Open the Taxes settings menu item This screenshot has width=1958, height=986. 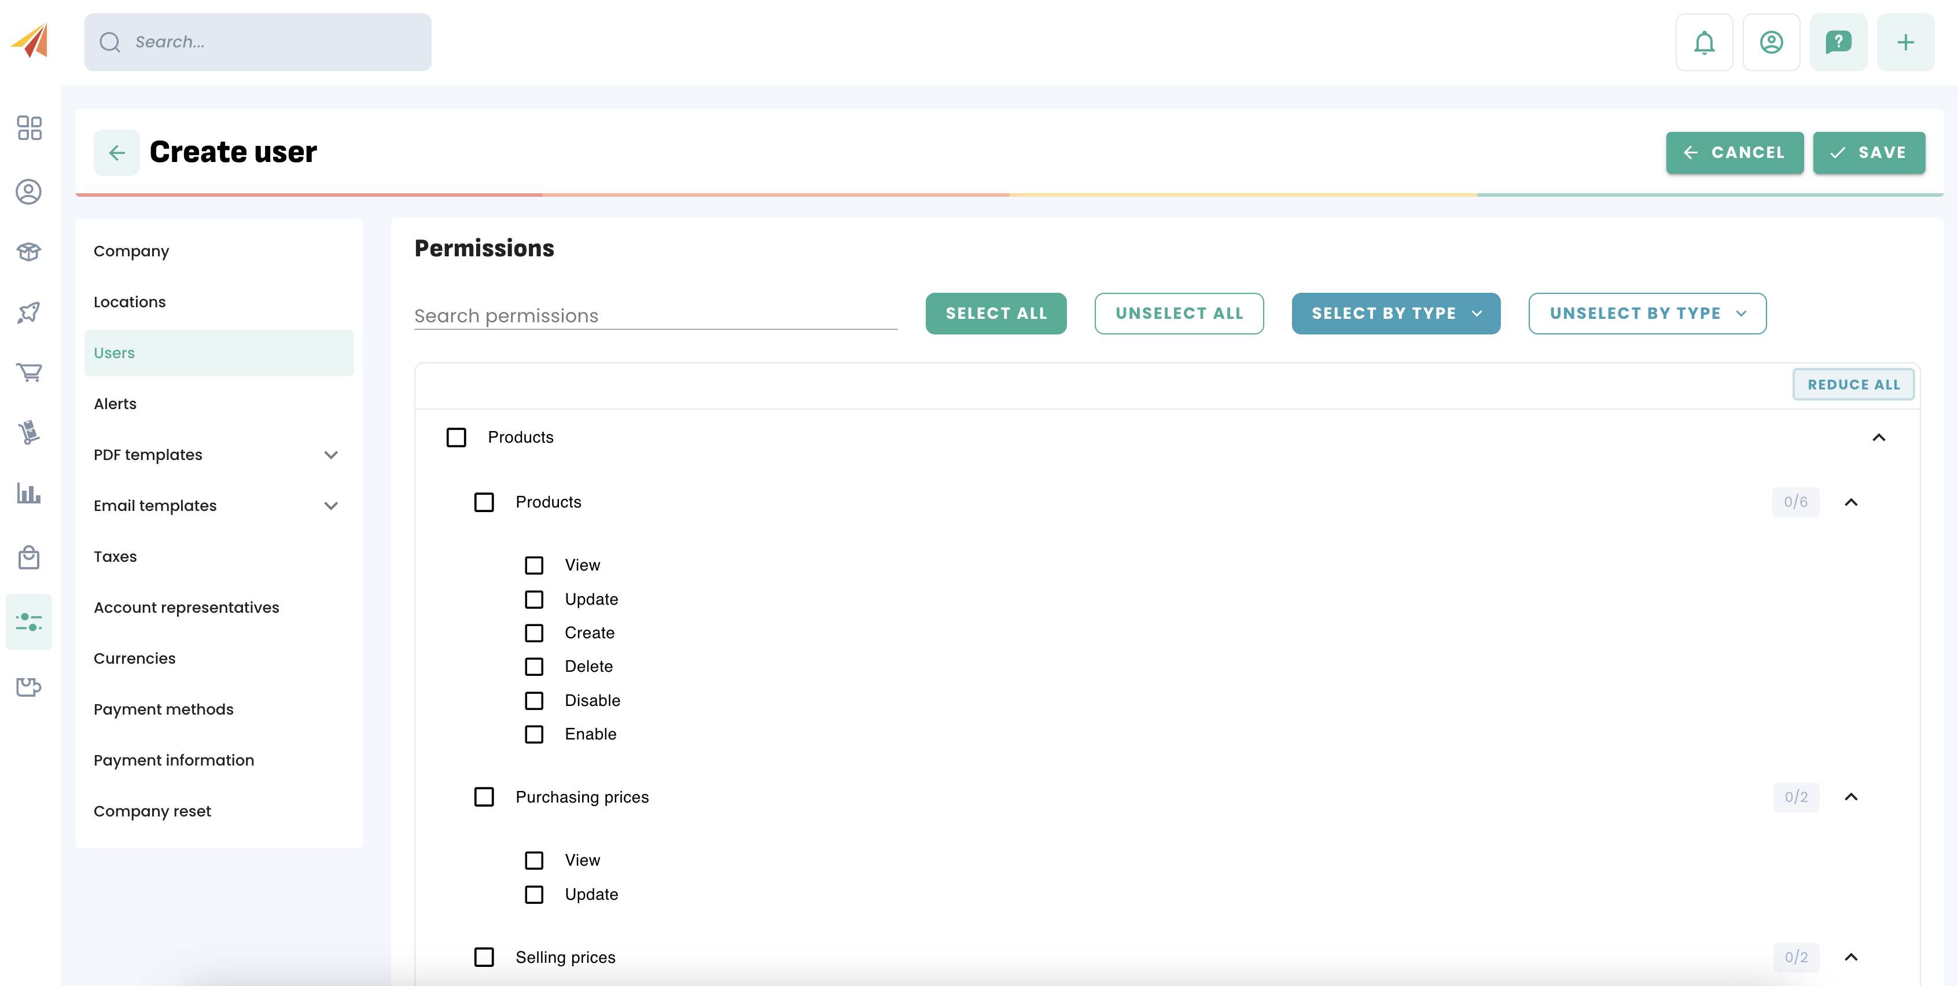116,557
